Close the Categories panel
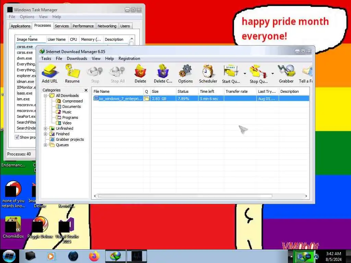This screenshot has height=263, width=351. (86, 90)
